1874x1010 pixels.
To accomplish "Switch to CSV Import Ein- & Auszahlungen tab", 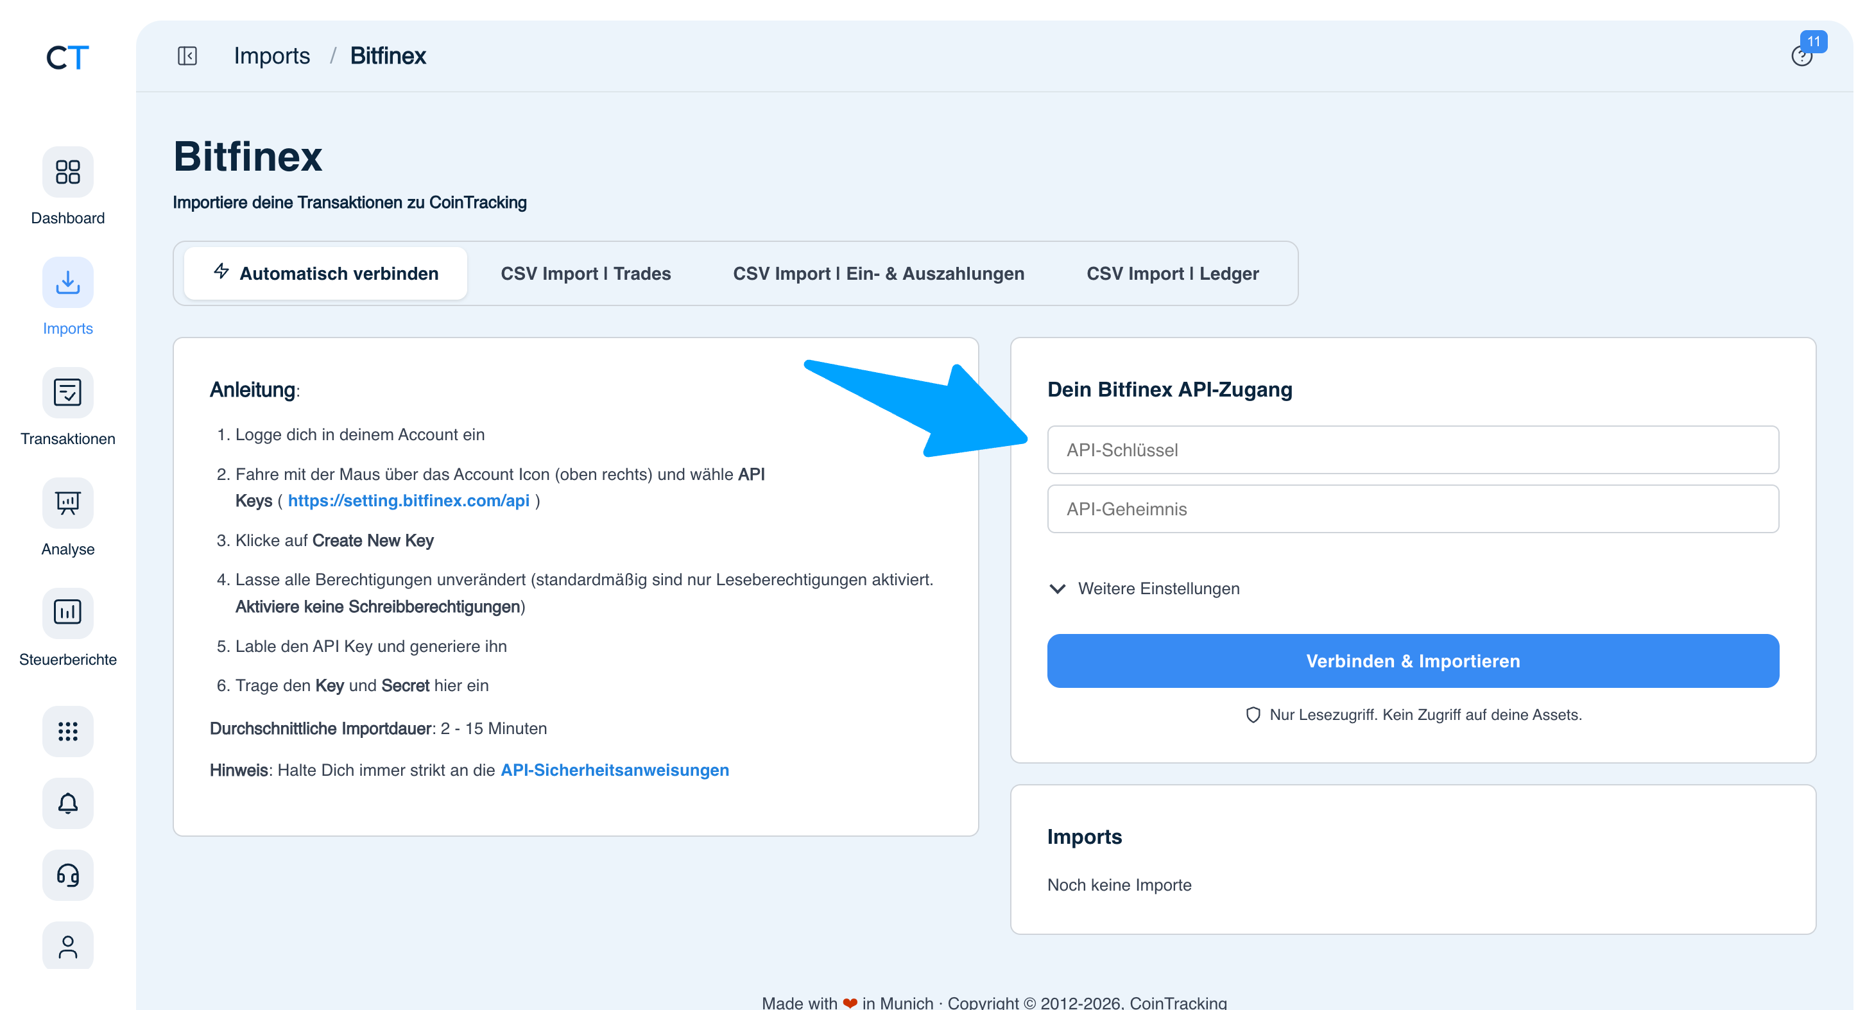I will (x=879, y=273).
